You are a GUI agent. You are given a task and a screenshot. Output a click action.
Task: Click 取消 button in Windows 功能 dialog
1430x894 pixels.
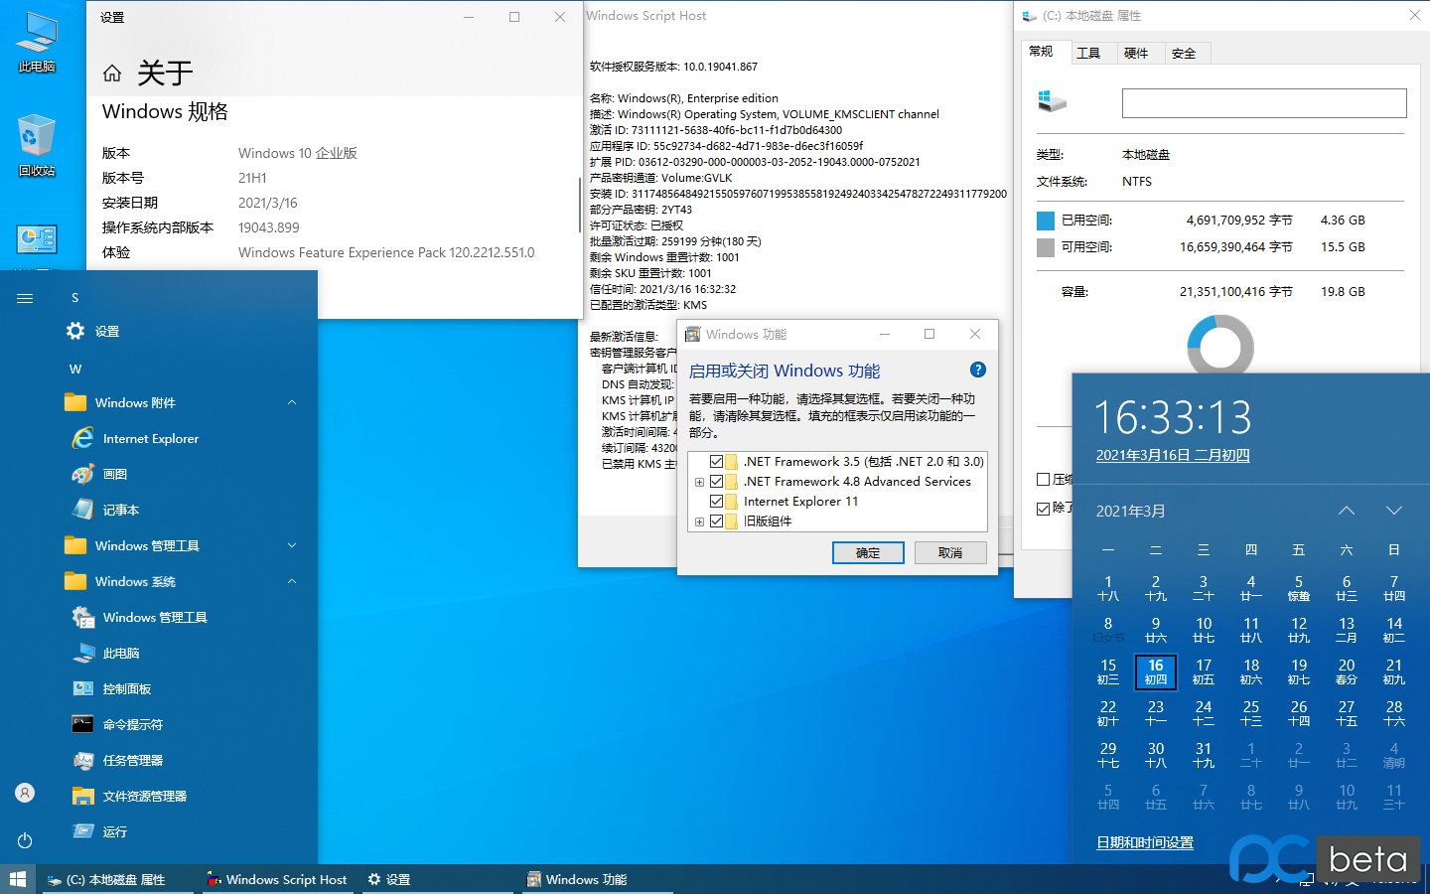point(950,552)
